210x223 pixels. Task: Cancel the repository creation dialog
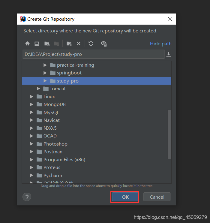click(157, 197)
